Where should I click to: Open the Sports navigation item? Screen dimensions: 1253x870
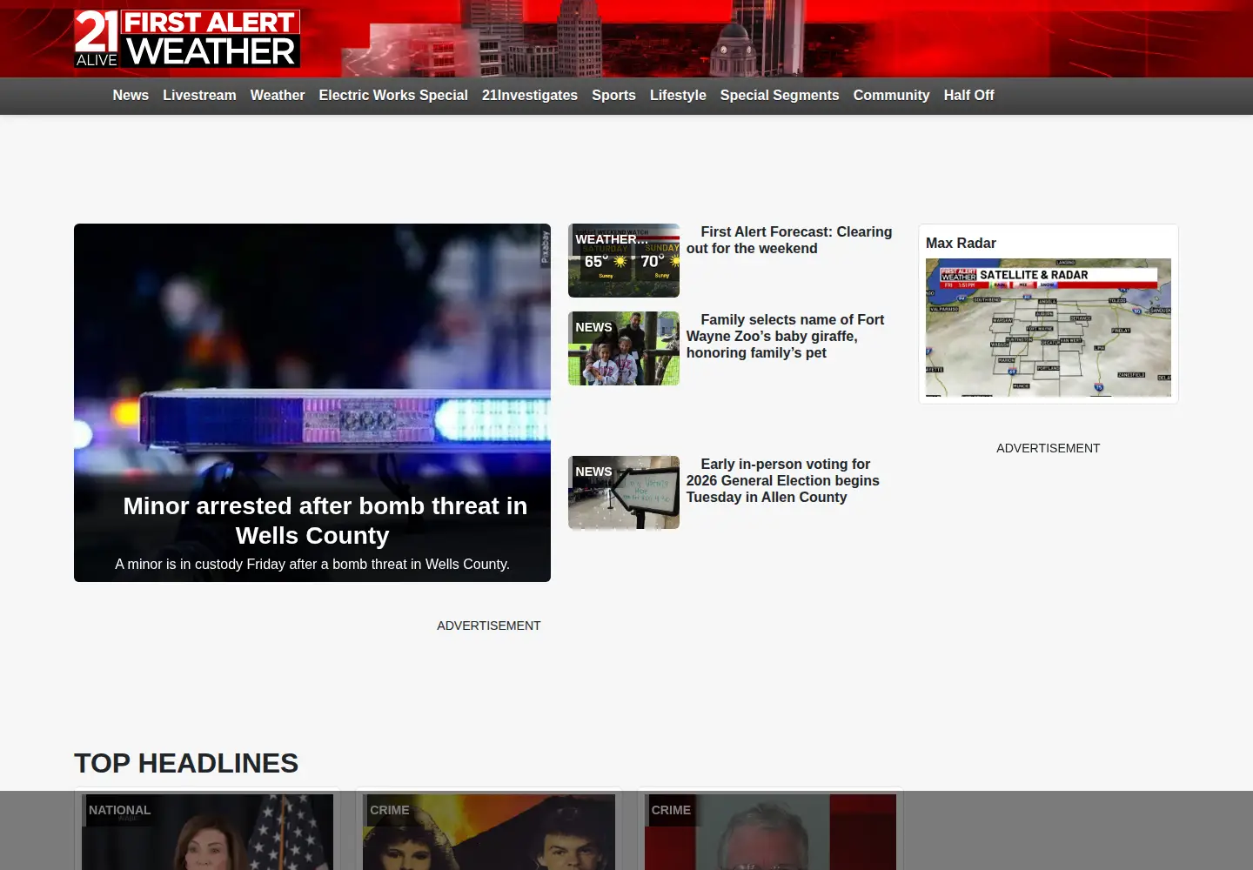(613, 95)
